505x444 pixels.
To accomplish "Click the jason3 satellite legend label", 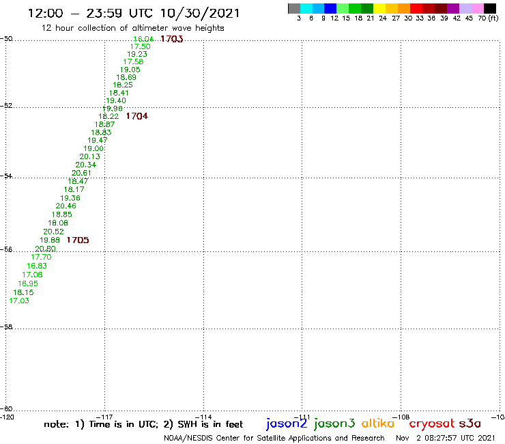I will 334,424.
